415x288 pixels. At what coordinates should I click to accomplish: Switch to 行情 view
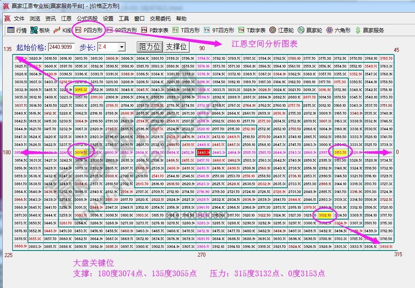point(17,30)
